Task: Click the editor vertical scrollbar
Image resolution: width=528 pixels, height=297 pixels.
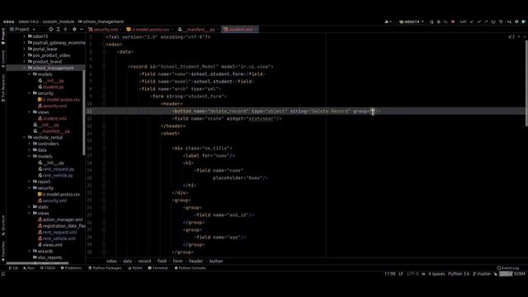Action: click(x=526, y=83)
